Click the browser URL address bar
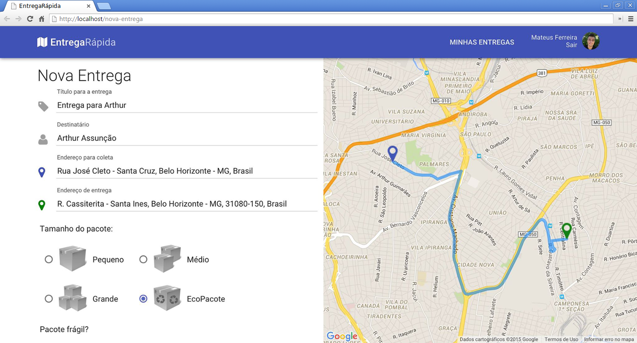 point(331,19)
